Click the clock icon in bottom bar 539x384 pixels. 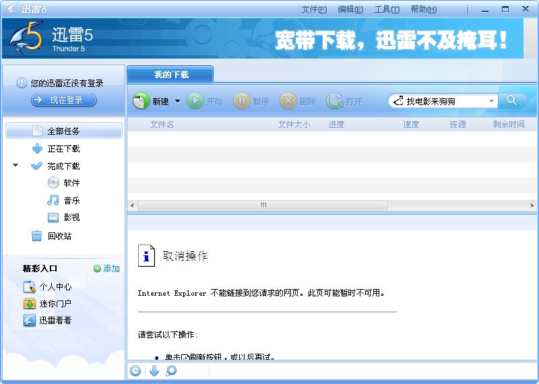coord(135,371)
